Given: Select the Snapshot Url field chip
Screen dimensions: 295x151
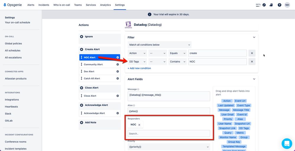Looking at the screenshot, I should click(x=242, y=124).
